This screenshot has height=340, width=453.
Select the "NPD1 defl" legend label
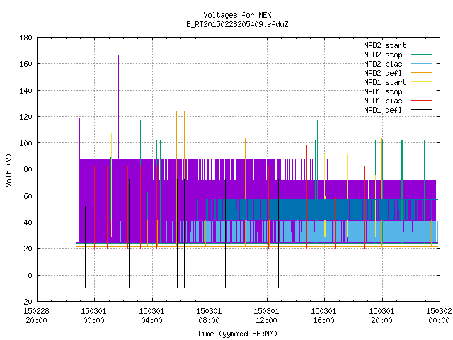point(383,110)
